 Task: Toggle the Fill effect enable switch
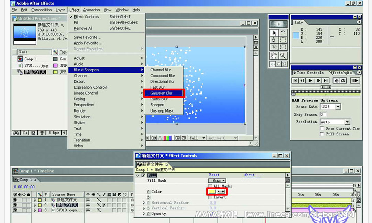[x=143, y=175]
